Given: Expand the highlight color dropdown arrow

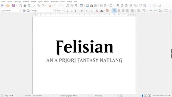Looking at the screenshot, I should pyautogui.click(x=111, y=11).
